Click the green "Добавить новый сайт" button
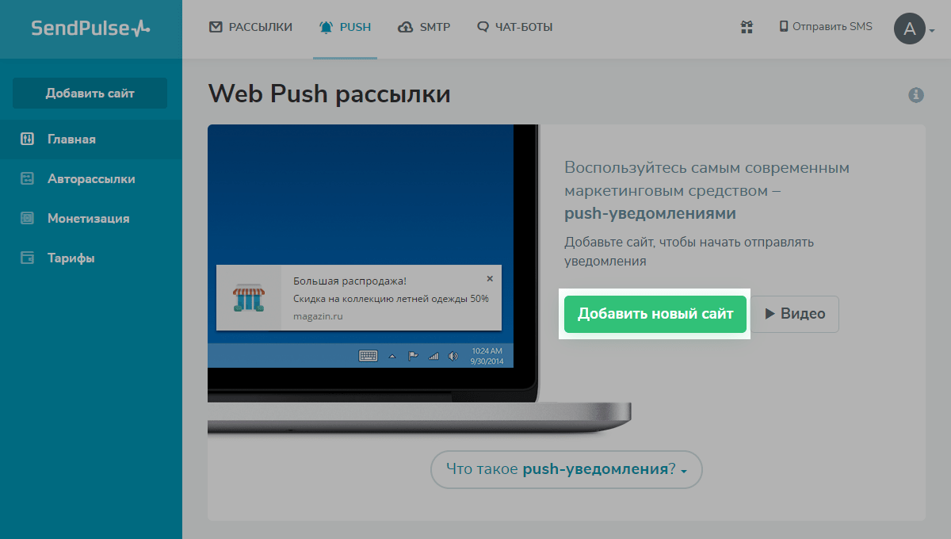Screen dimensions: 951x539 (655, 314)
